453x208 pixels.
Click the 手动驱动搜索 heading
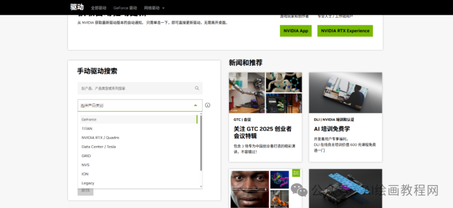click(x=97, y=71)
